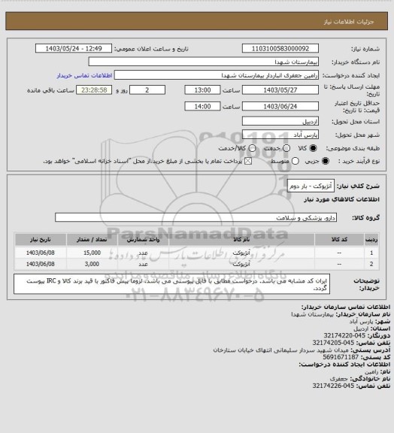The height and width of the screenshot is (433, 394).
Task: Select the کالا radio button
Action: tap(313, 148)
